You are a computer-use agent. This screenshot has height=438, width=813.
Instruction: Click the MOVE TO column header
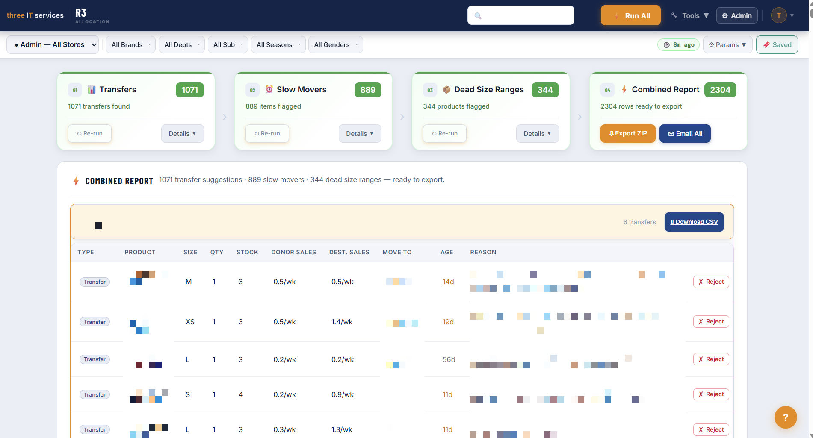[x=397, y=252]
